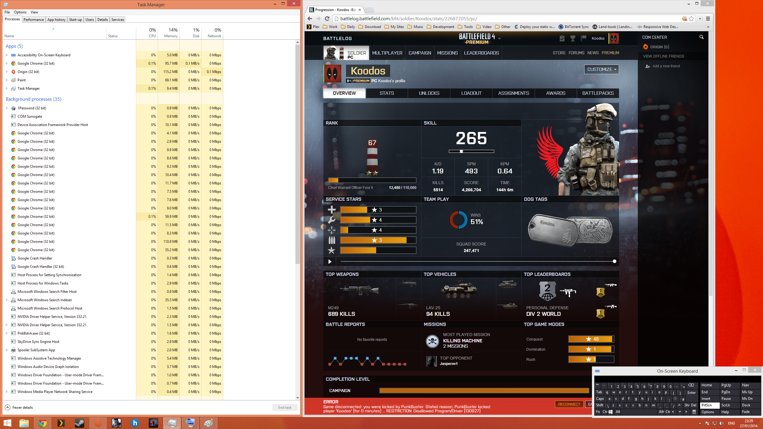Click the Origin logo in COM Center
This screenshot has height=429, width=763.
[x=645, y=47]
